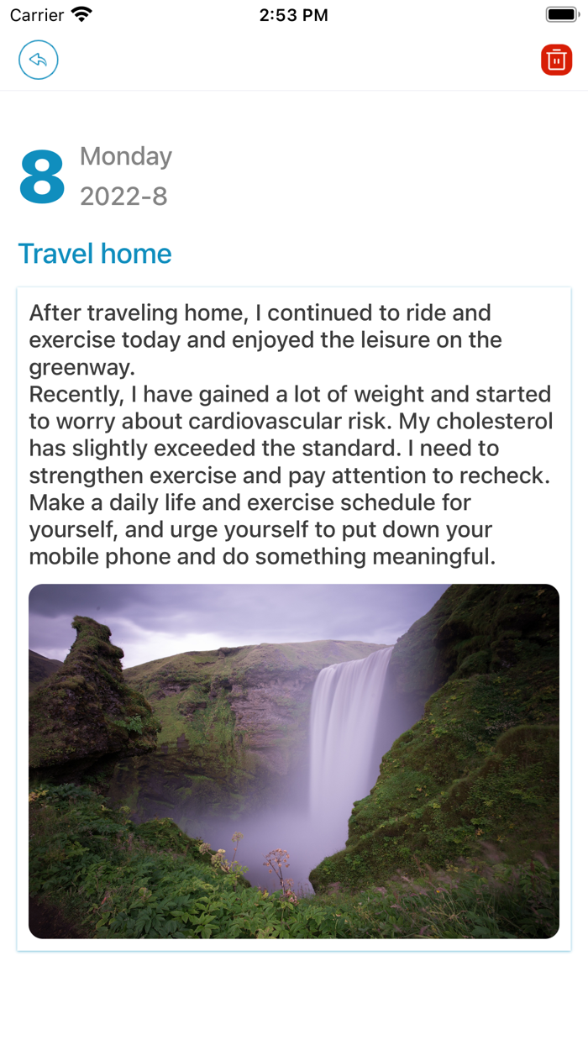Tap the large blue day number 8
The image size is (588, 1045).
(42, 176)
